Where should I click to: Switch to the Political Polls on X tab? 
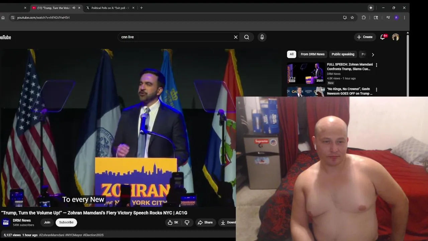point(110,8)
